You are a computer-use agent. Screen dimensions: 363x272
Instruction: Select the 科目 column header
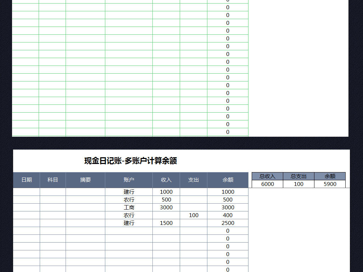[x=52, y=180]
